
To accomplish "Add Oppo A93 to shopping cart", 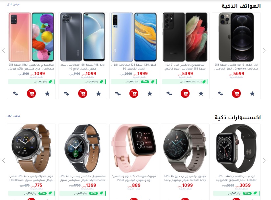I will 82,94.
